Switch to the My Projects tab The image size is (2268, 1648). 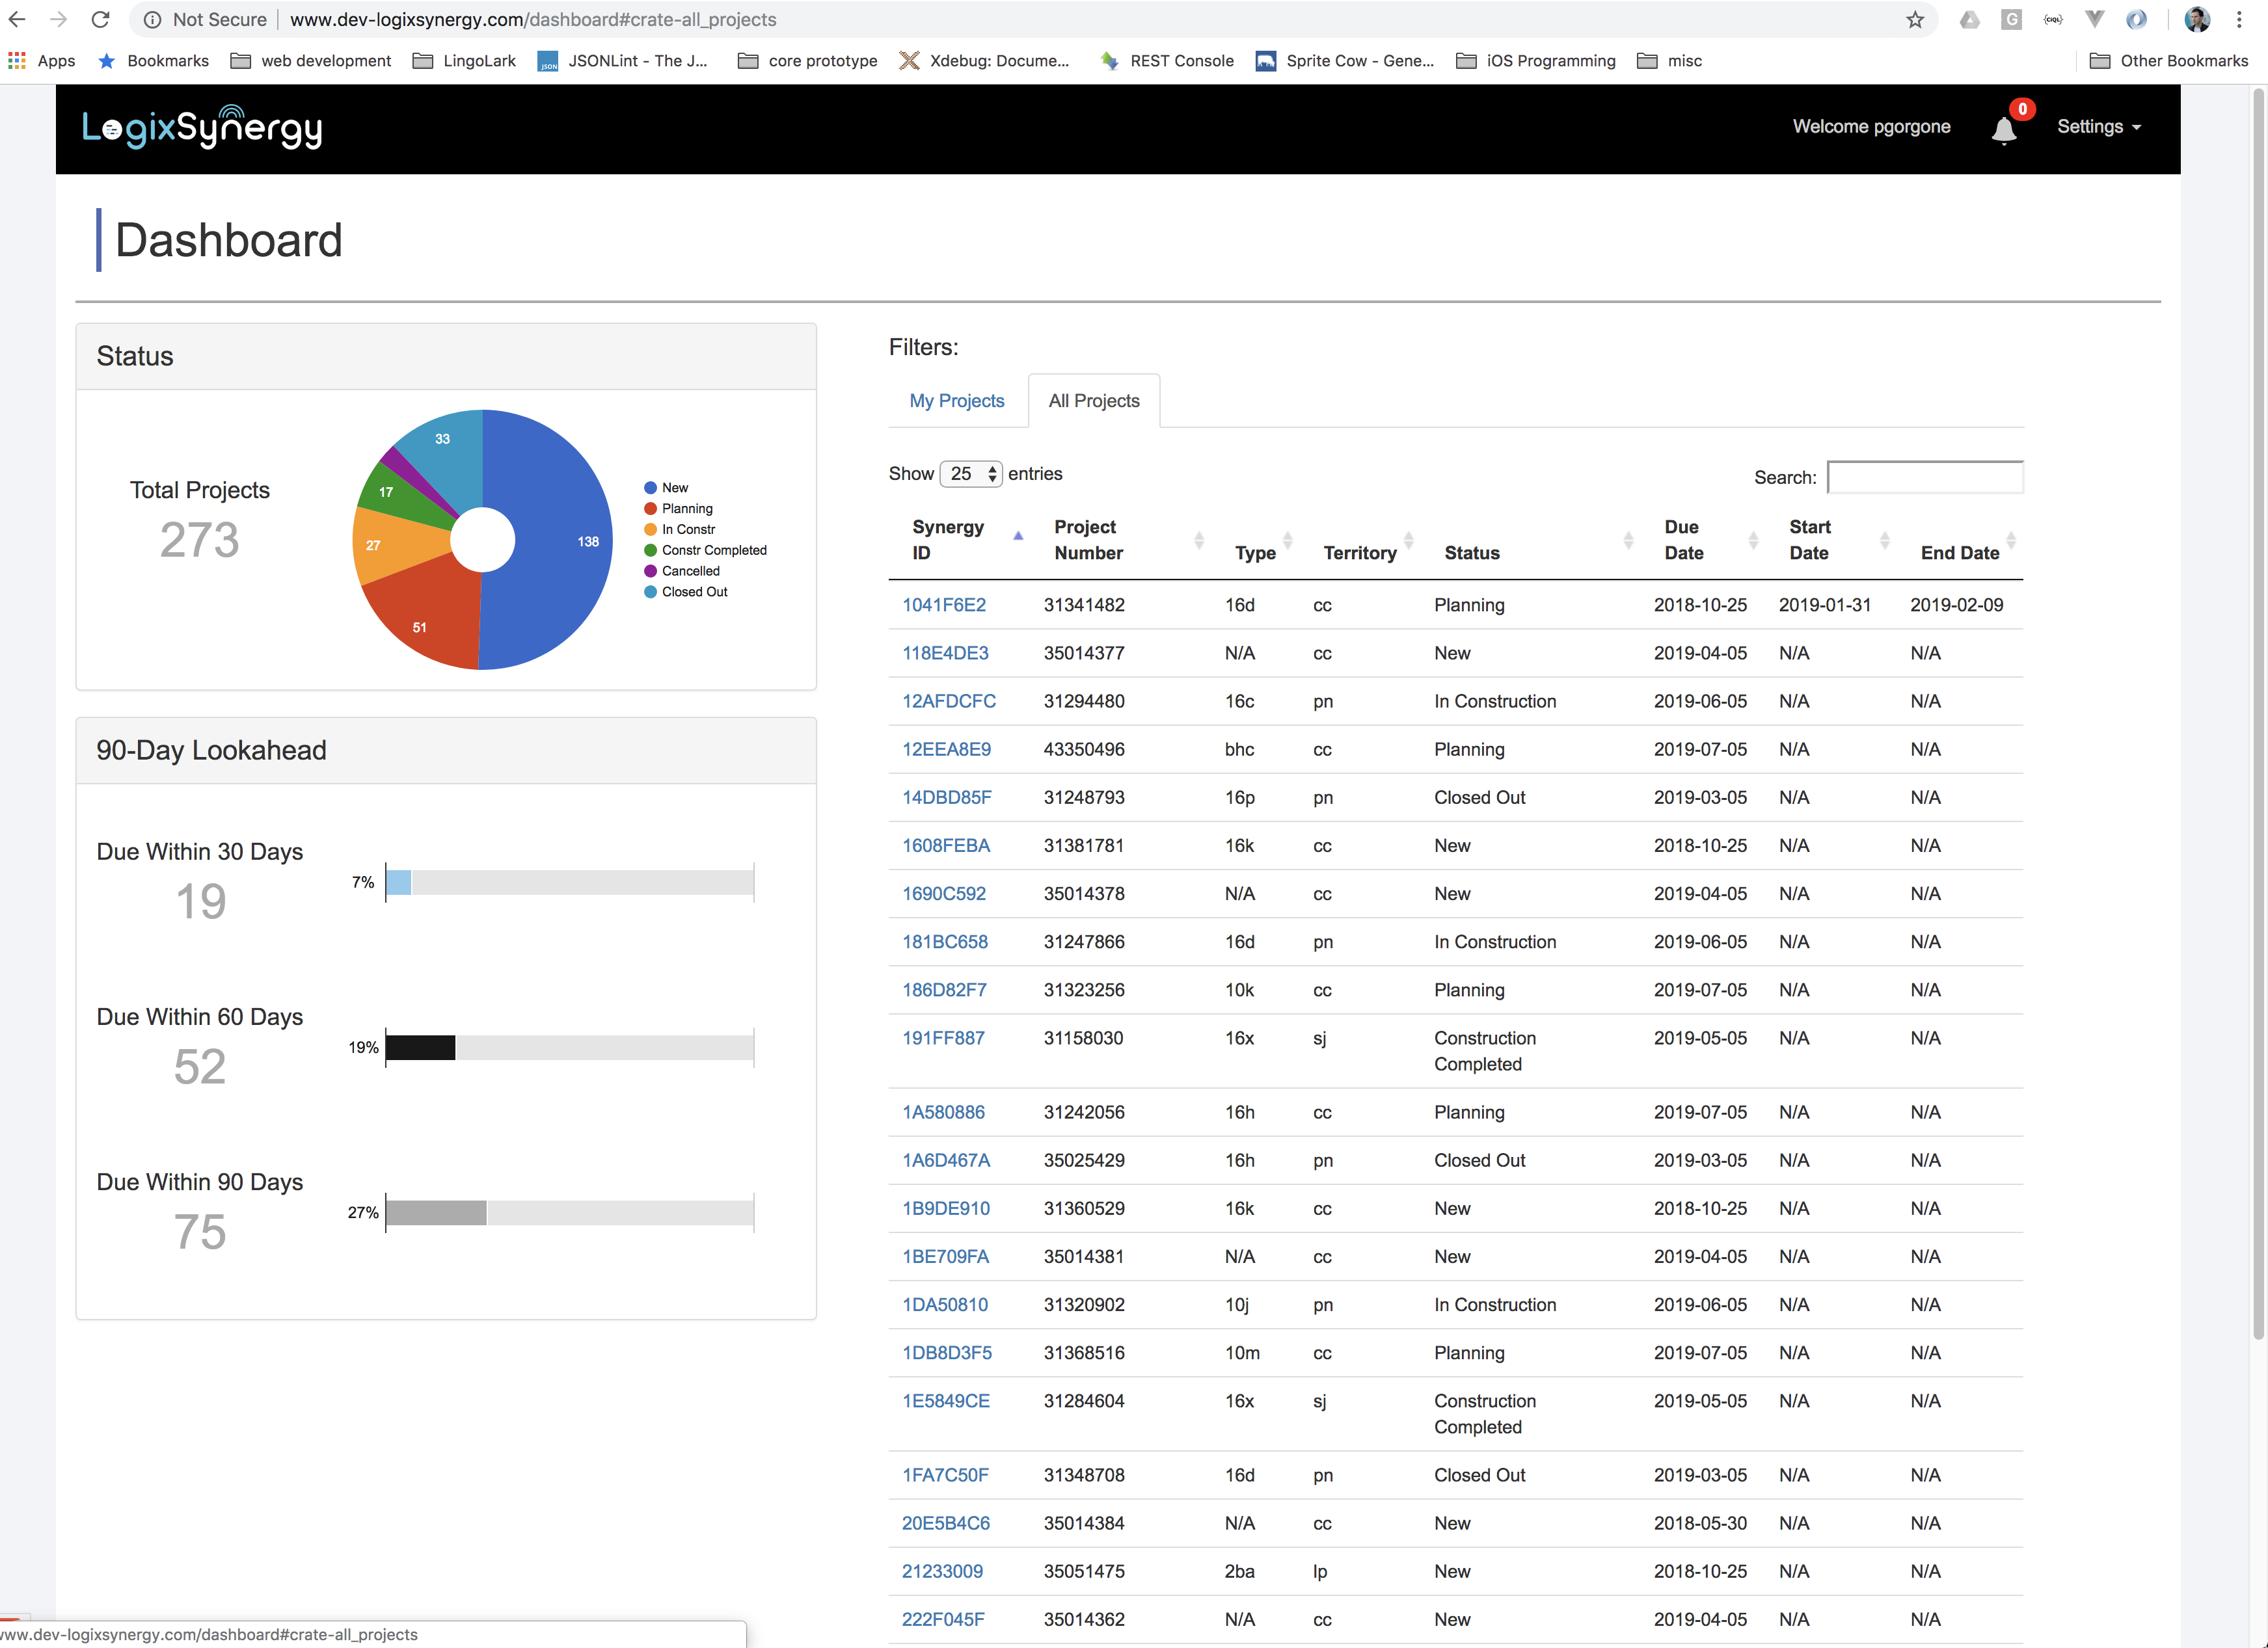point(956,400)
